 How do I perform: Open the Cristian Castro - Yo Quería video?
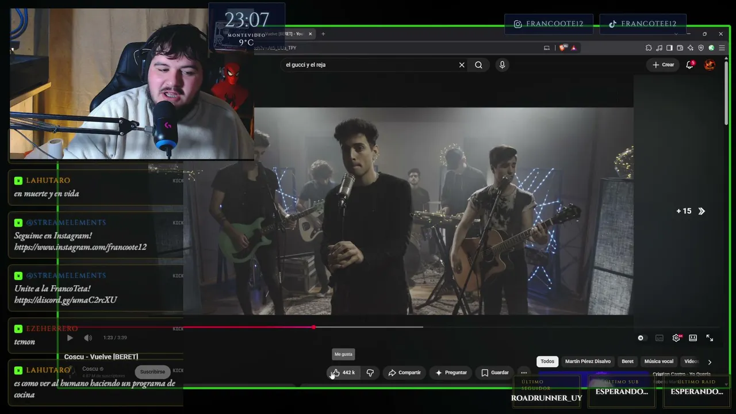[x=682, y=374]
